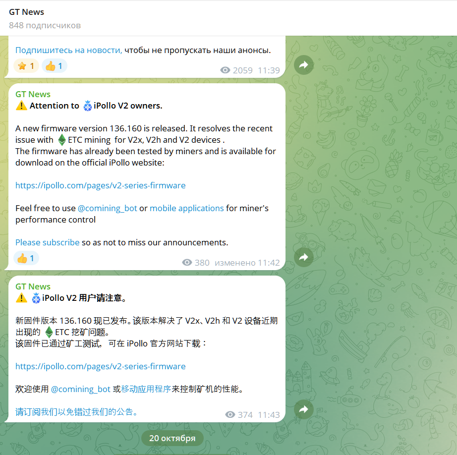Toggle the thumbs-up reaction on the English message
Screen dimensions: 457x455
tap(26, 258)
